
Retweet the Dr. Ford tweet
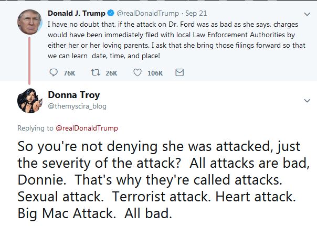pyautogui.click(x=96, y=72)
